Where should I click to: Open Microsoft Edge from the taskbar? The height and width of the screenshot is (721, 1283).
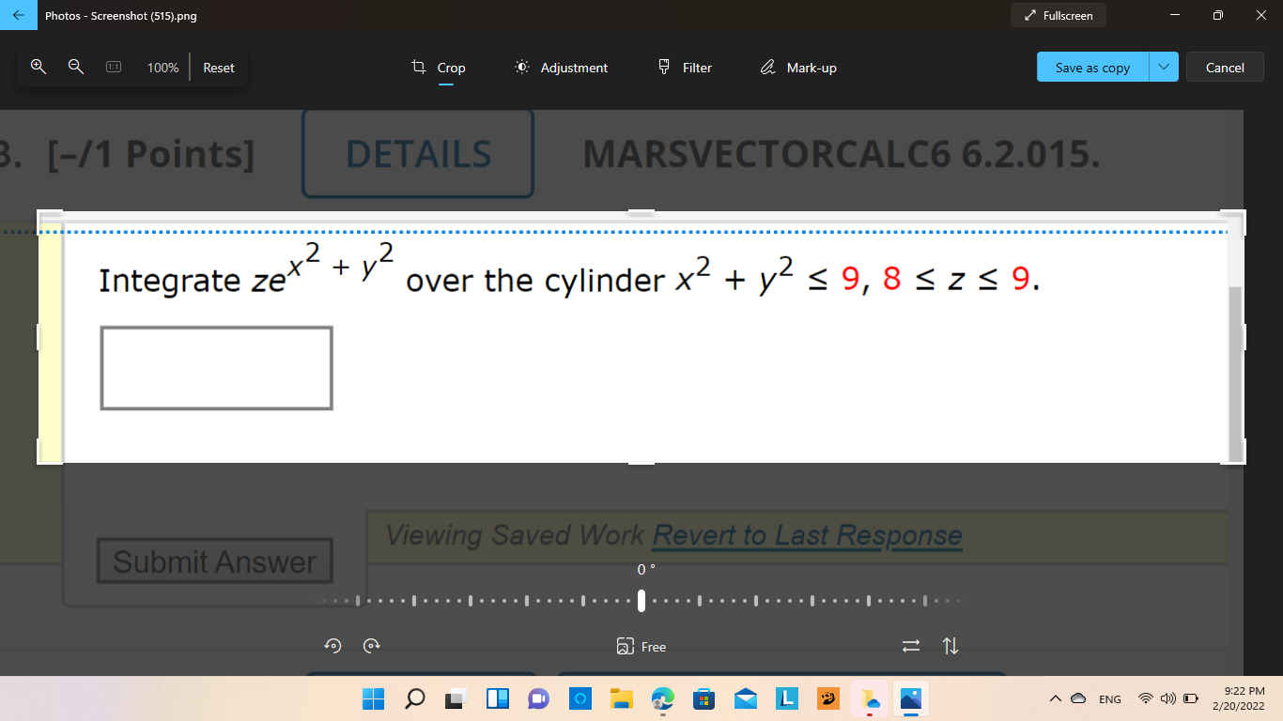[663, 698]
